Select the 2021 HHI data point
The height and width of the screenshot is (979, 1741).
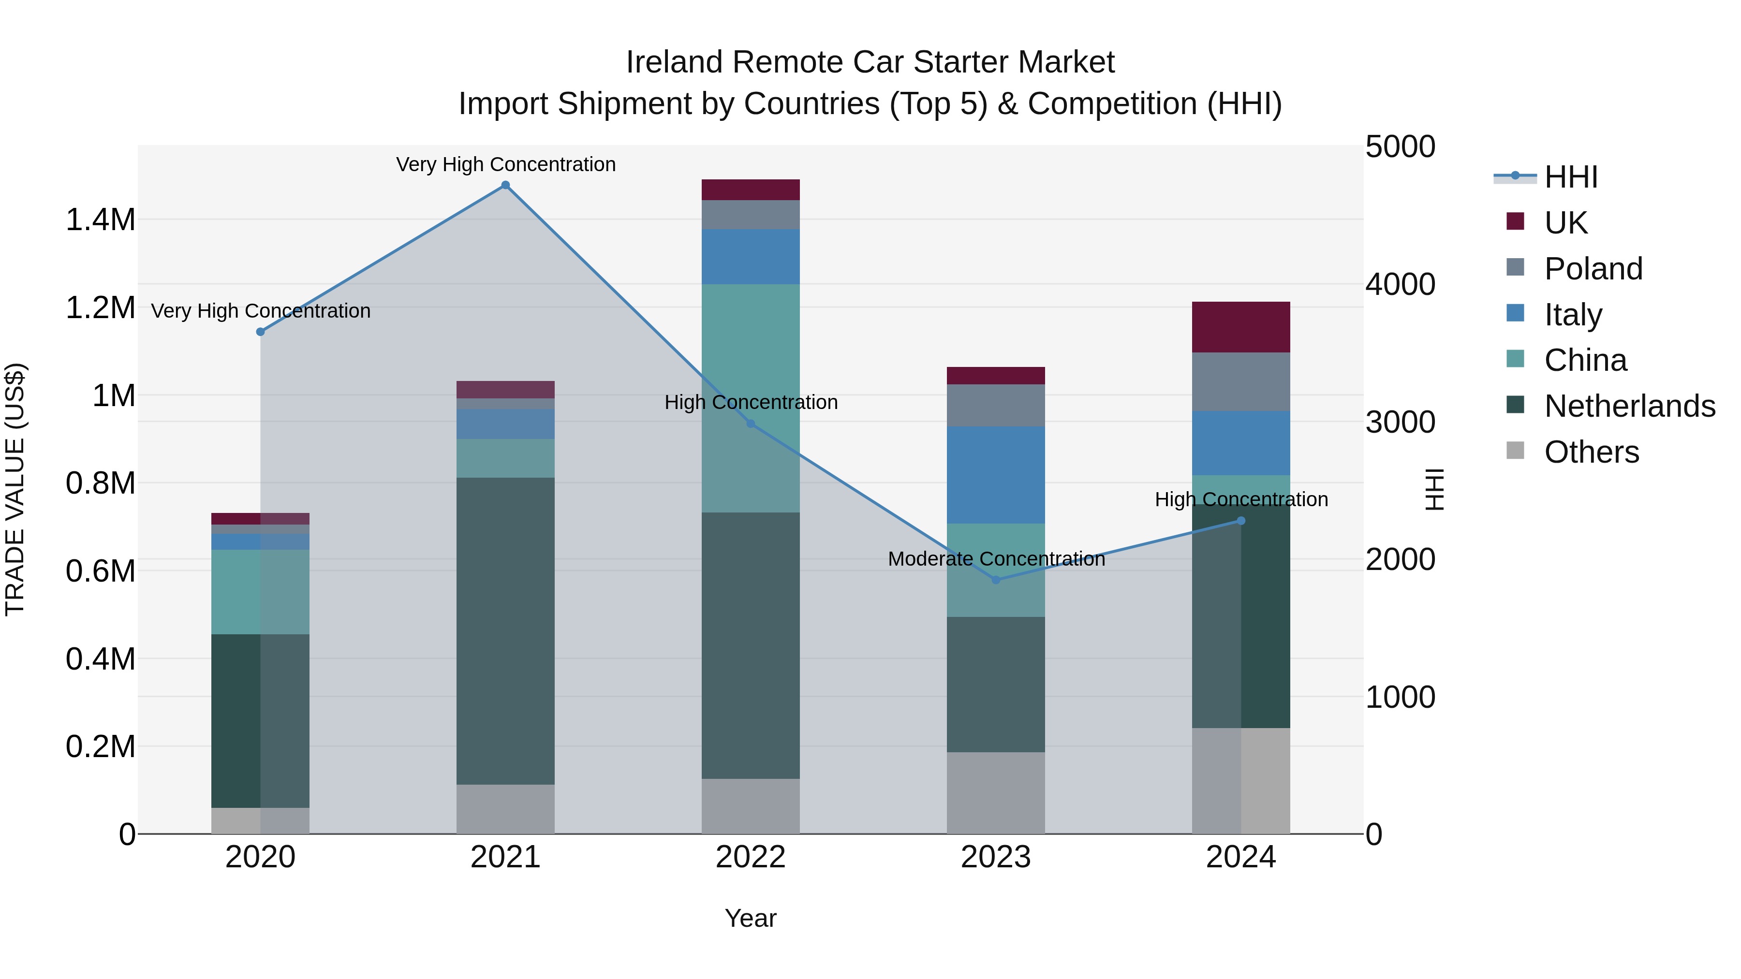(505, 185)
